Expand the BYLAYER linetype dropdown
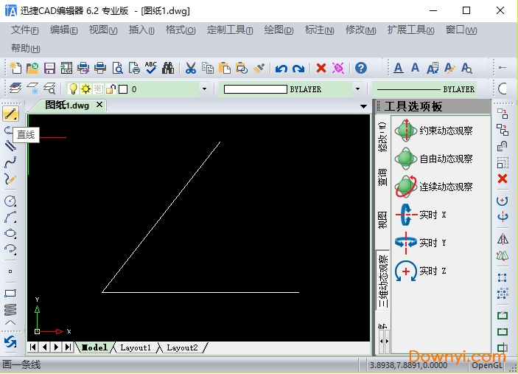 pyautogui.click(x=357, y=89)
